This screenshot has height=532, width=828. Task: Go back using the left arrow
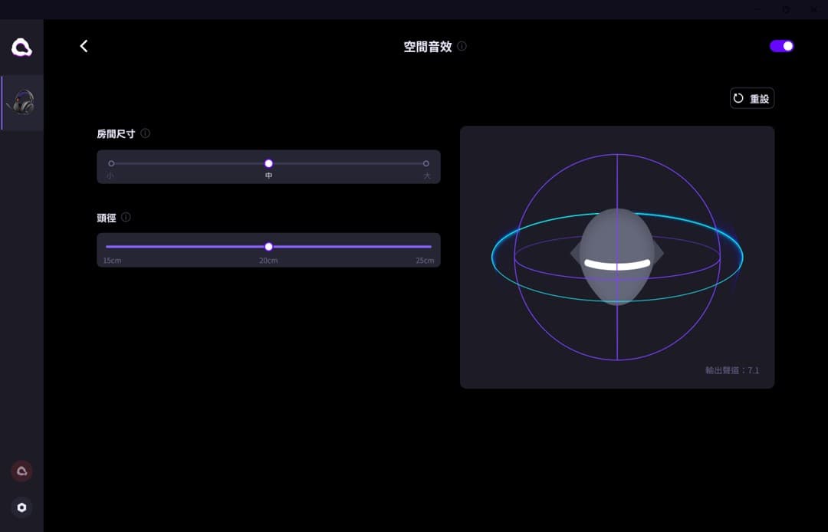pyautogui.click(x=84, y=47)
